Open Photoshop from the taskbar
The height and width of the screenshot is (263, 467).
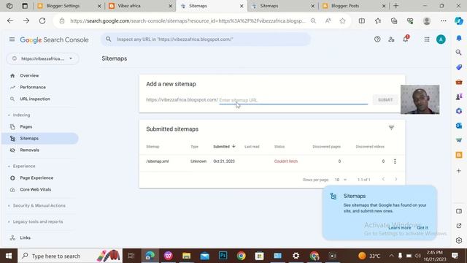click(223, 256)
